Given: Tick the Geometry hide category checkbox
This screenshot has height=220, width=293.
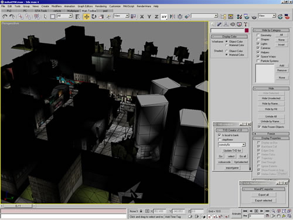Looking at the screenshot, I should point(258,35).
